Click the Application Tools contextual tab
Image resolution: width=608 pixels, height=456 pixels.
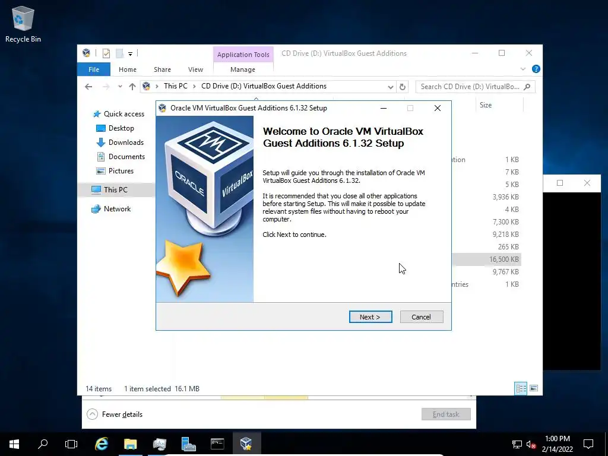[243, 55]
